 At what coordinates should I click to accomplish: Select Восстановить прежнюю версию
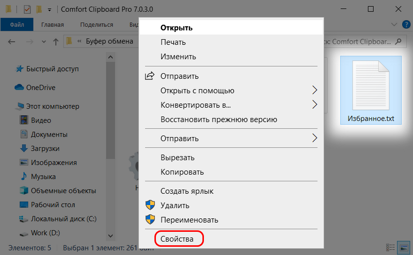click(218, 120)
